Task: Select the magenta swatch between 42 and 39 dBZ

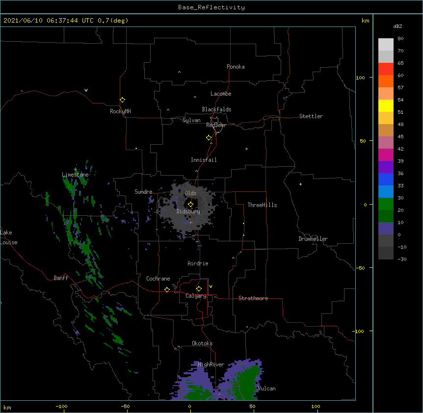Action: [x=386, y=155]
